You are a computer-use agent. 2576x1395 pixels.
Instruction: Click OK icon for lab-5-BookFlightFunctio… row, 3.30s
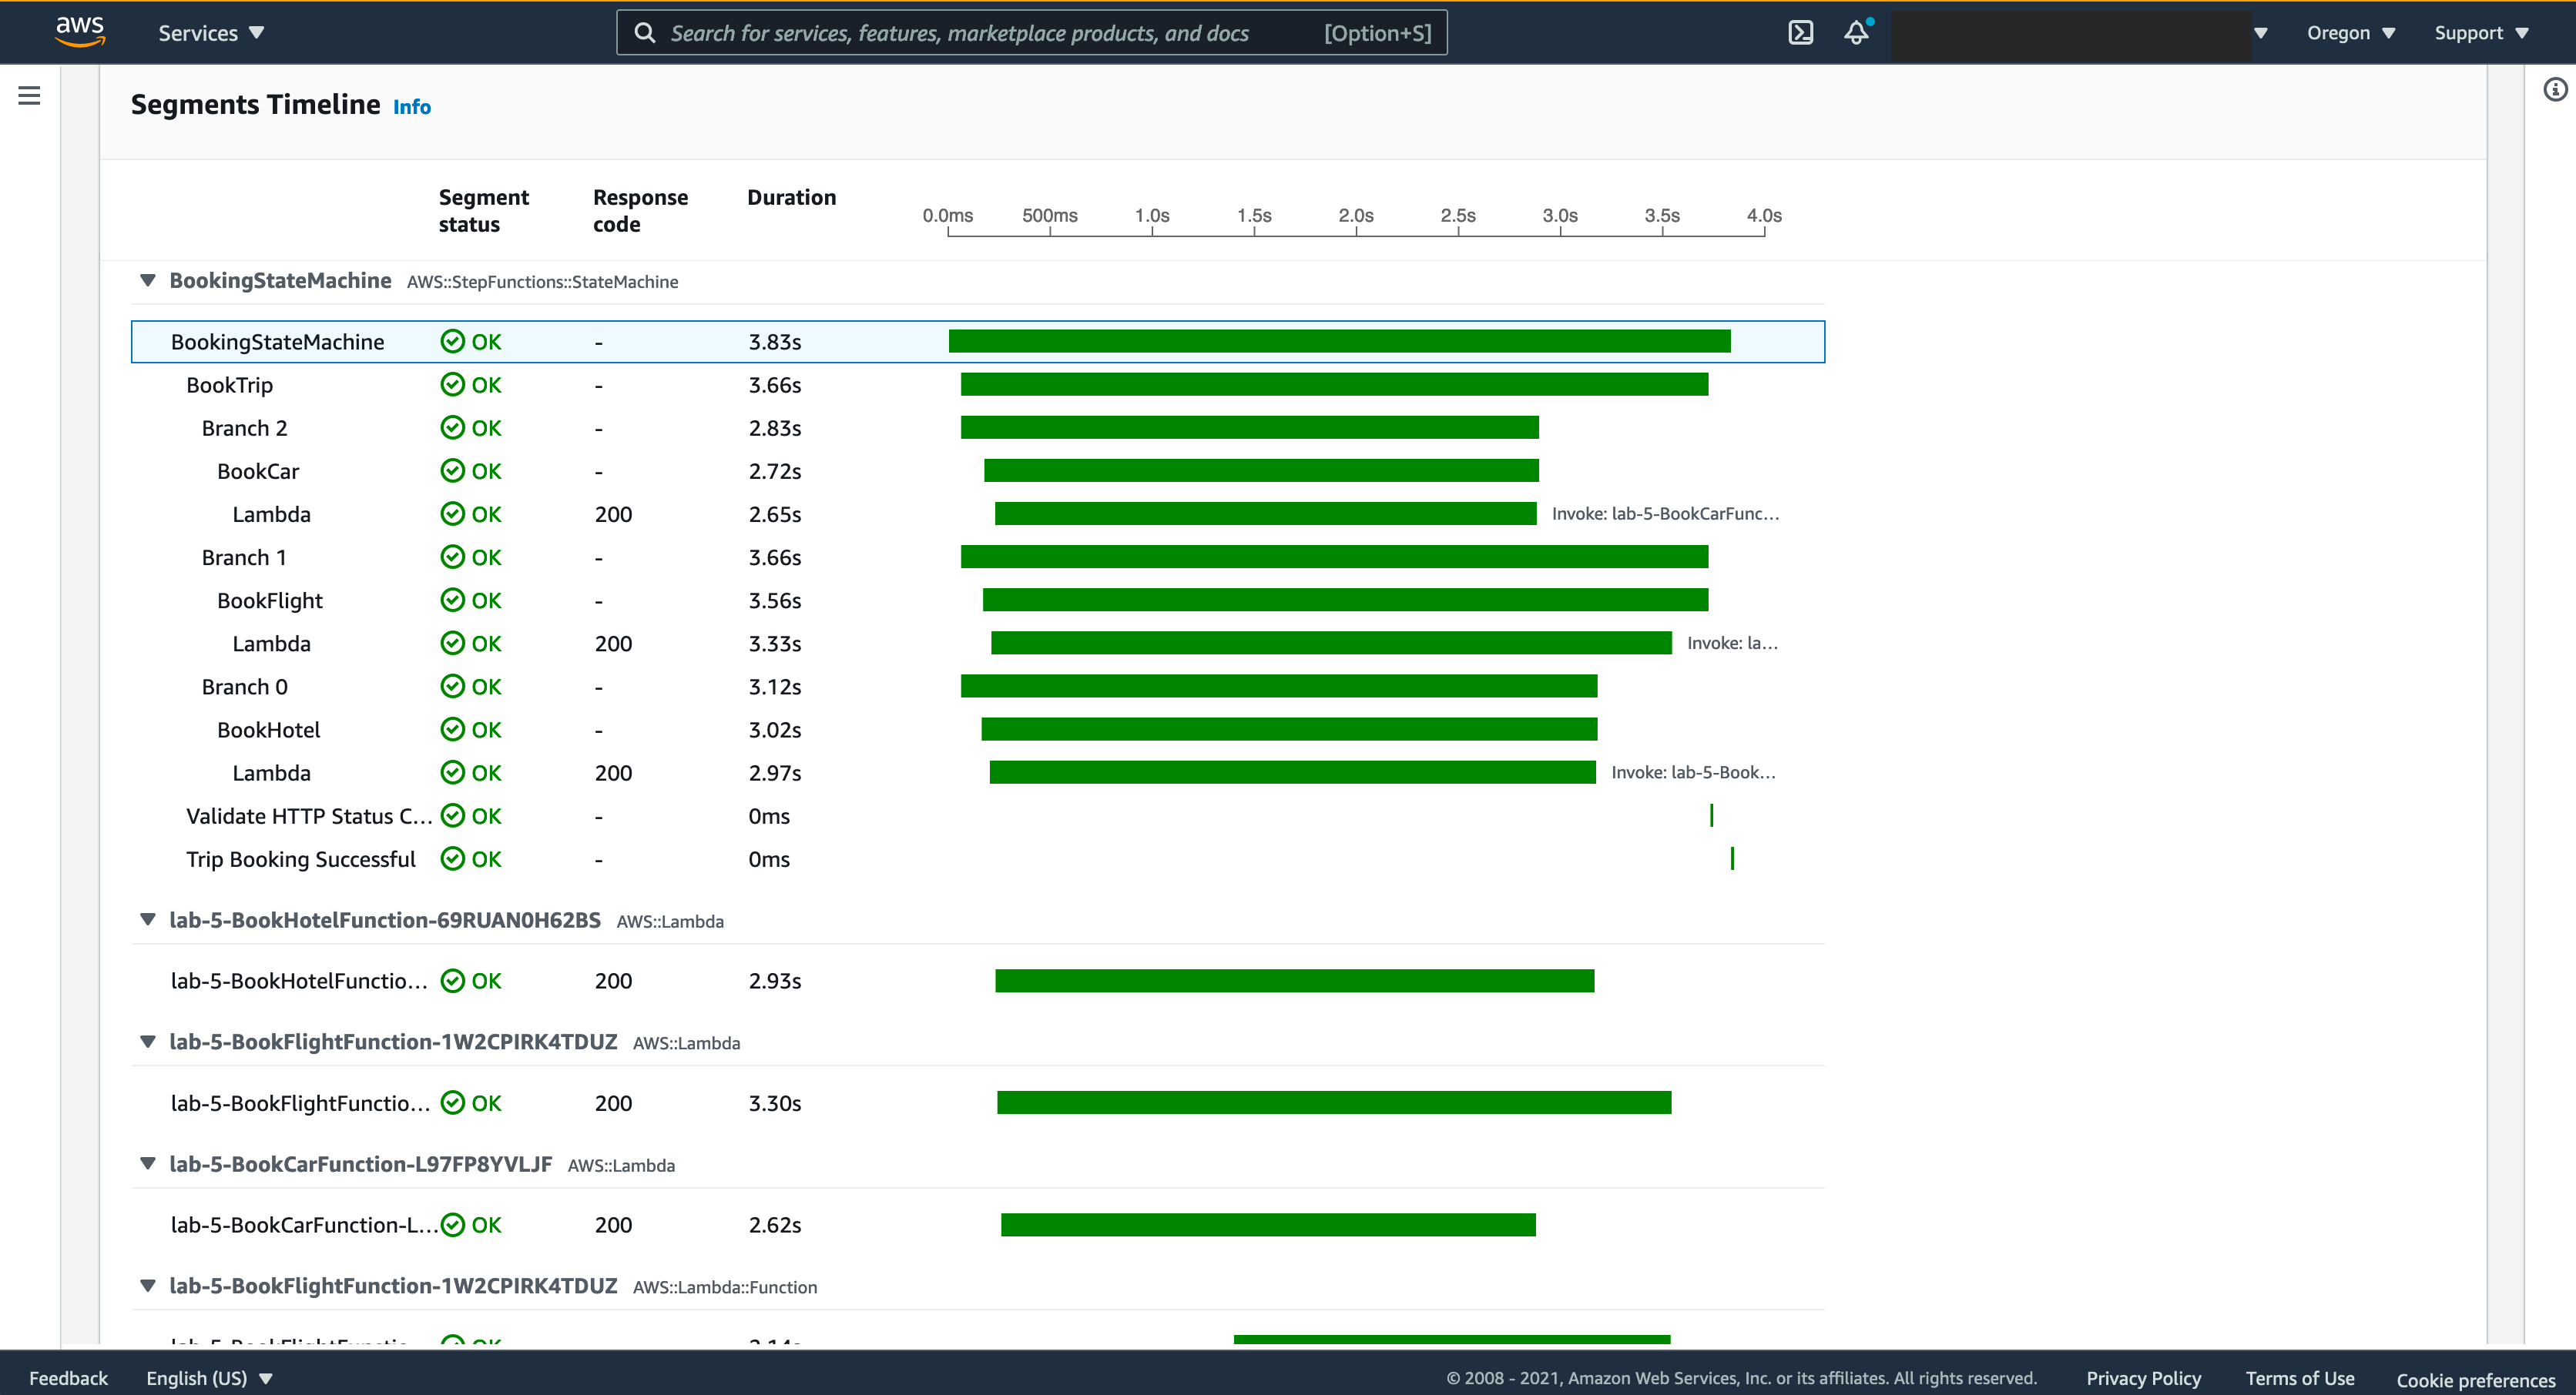453,1103
